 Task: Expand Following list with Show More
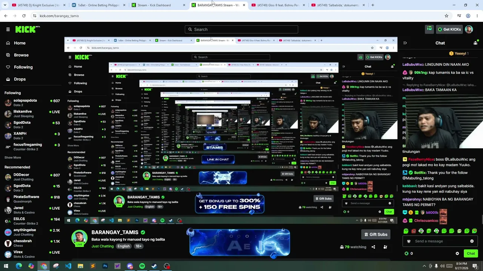(13, 157)
